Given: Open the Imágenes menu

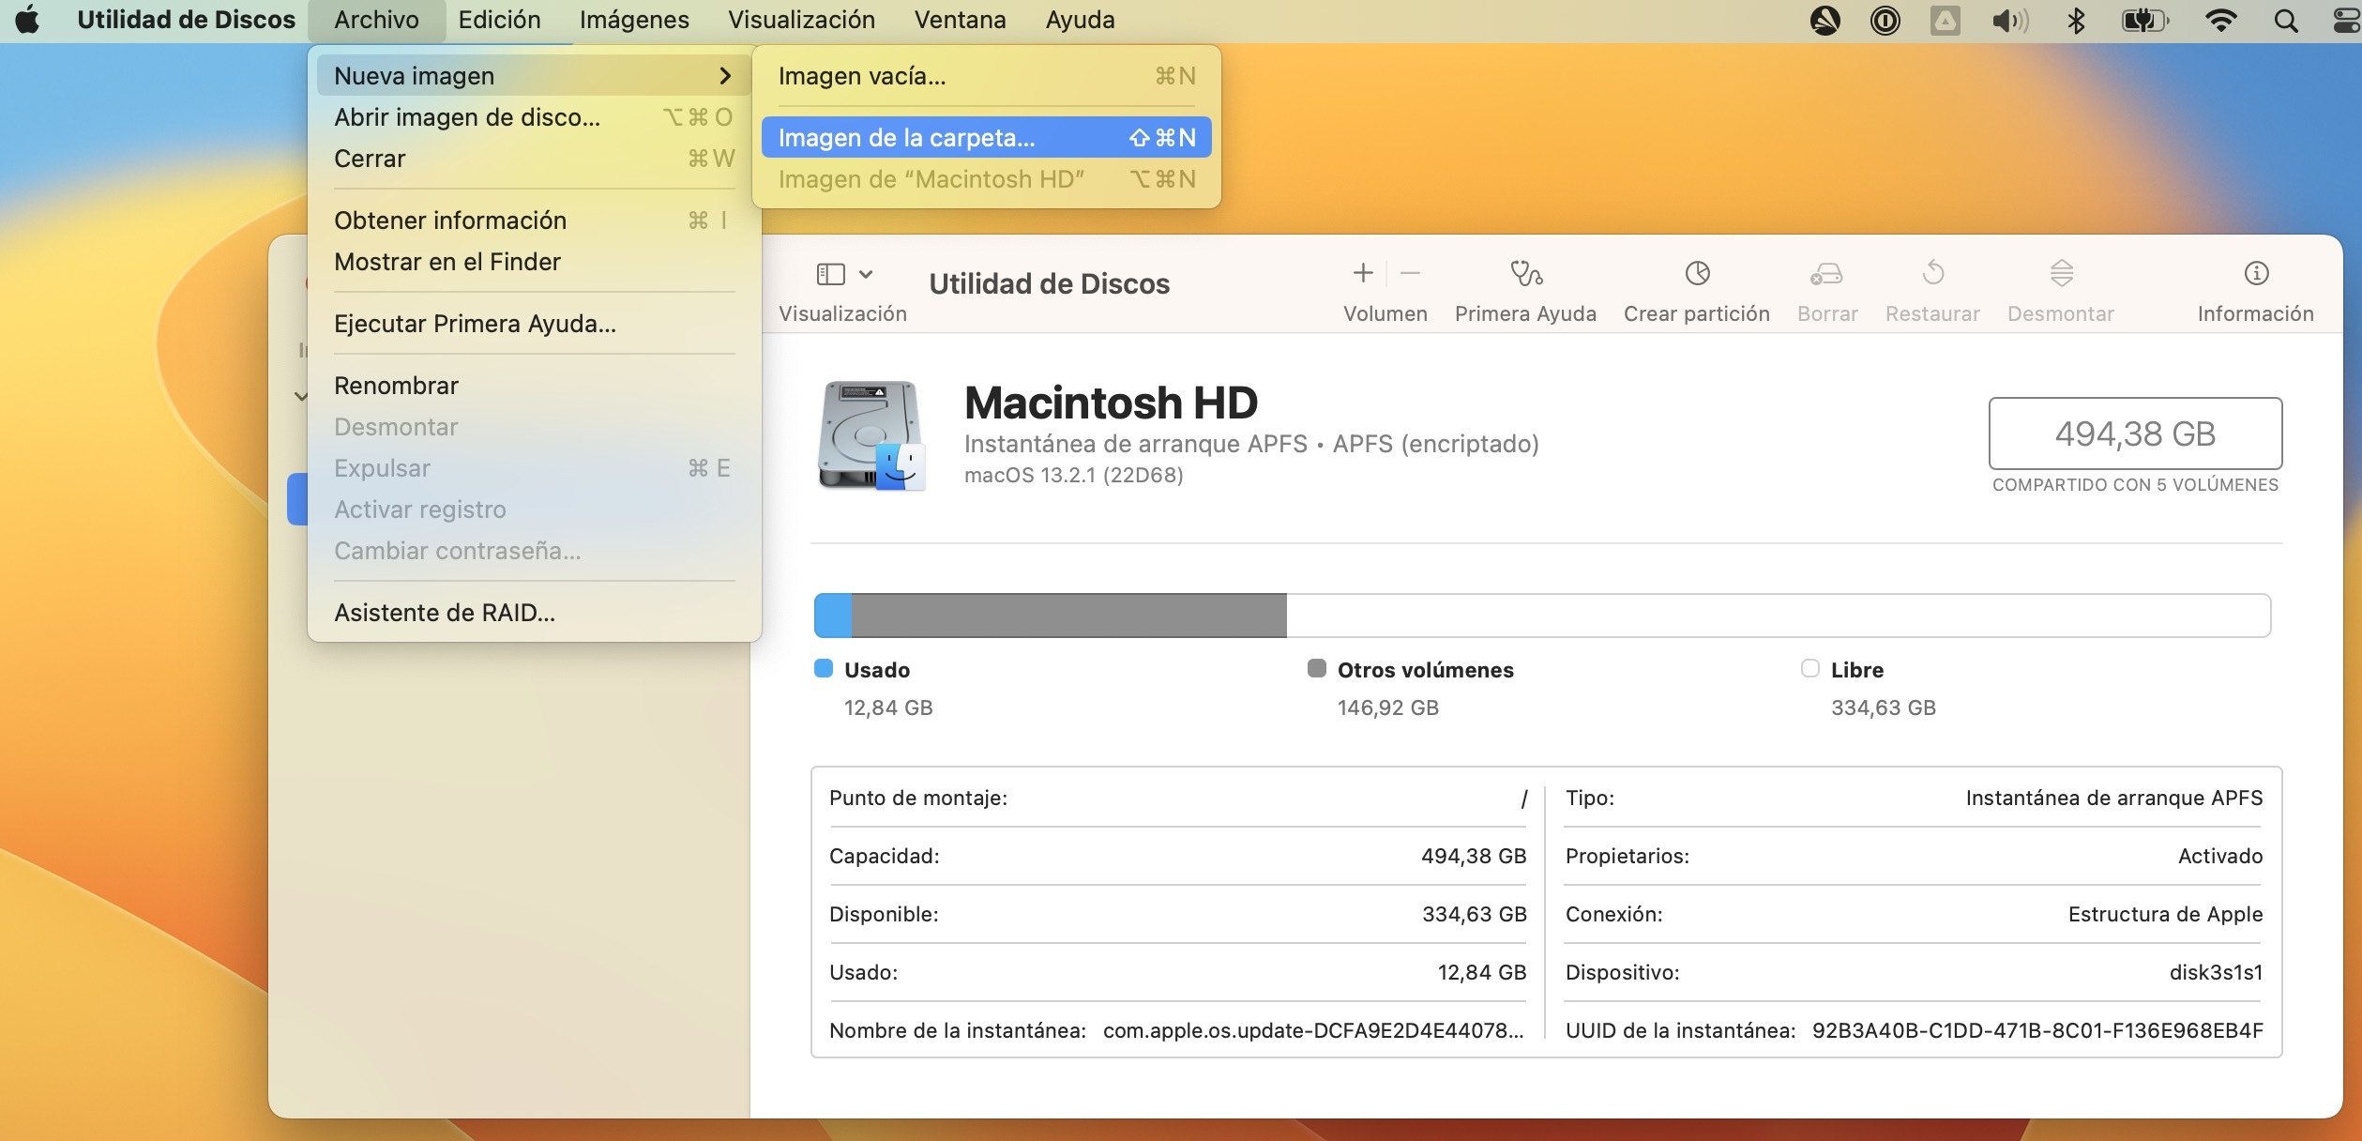Looking at the screenshot, I should [634, 20].
